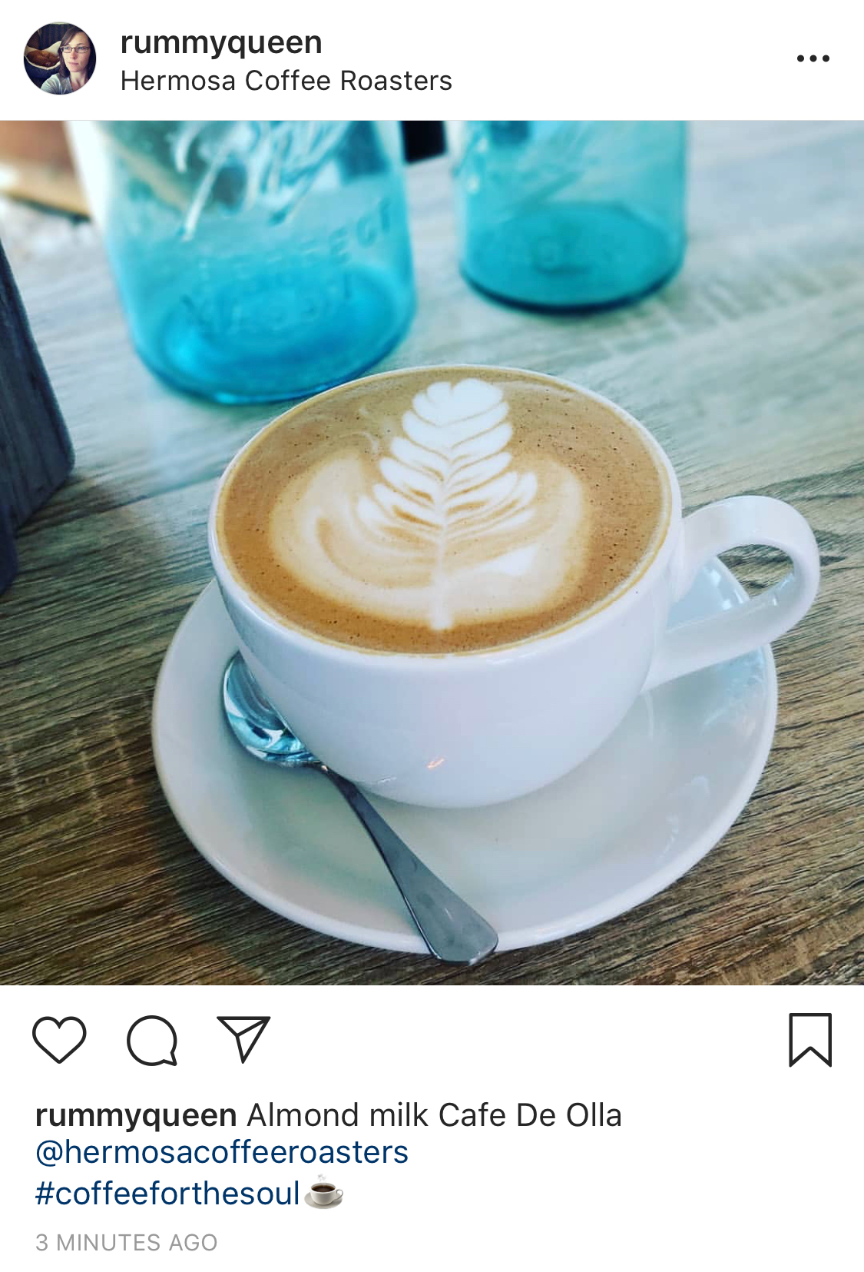Tap rummyqueen's profile picture
The width and height of the screenshot is (864, 1272).
tap(60, 58)
